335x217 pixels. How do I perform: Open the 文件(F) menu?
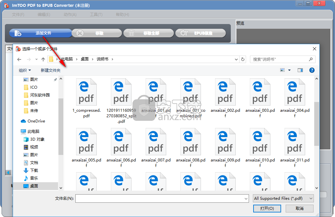[18, 15]
